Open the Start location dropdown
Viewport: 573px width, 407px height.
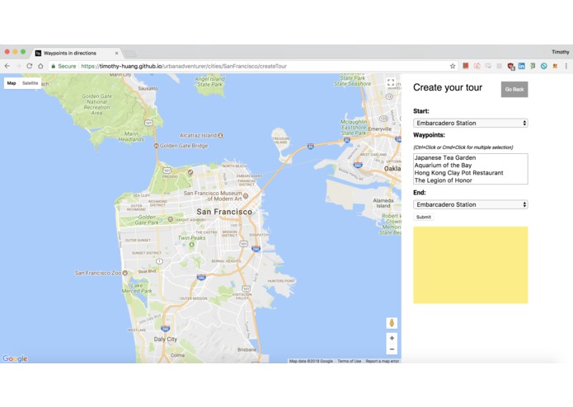coord(470,123)
